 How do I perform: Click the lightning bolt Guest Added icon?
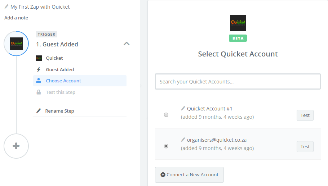tap(39, 70)
